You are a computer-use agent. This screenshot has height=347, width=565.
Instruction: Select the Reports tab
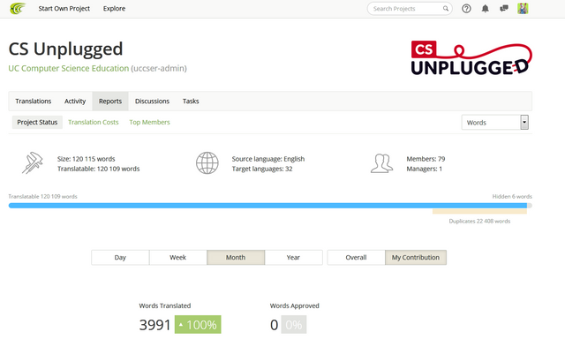tap(110, 102)
